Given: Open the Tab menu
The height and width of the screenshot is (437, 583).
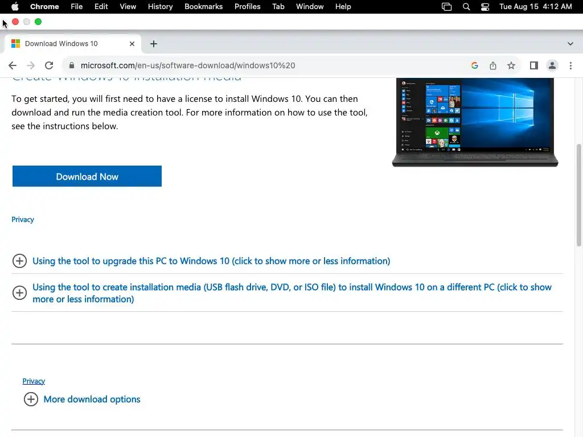Looking at the screenshot, I should pyautogui.click(x=278, y=7).
